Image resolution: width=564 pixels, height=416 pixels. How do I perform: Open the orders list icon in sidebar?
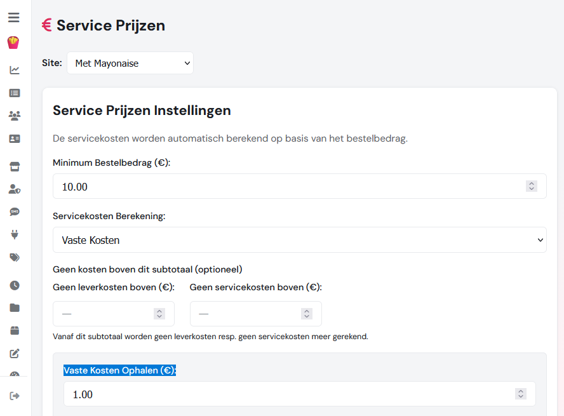tap(14, 93)
